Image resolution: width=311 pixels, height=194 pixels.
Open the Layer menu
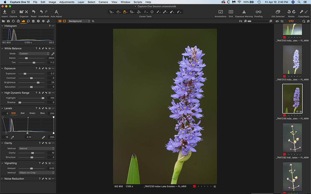[81, 2]
